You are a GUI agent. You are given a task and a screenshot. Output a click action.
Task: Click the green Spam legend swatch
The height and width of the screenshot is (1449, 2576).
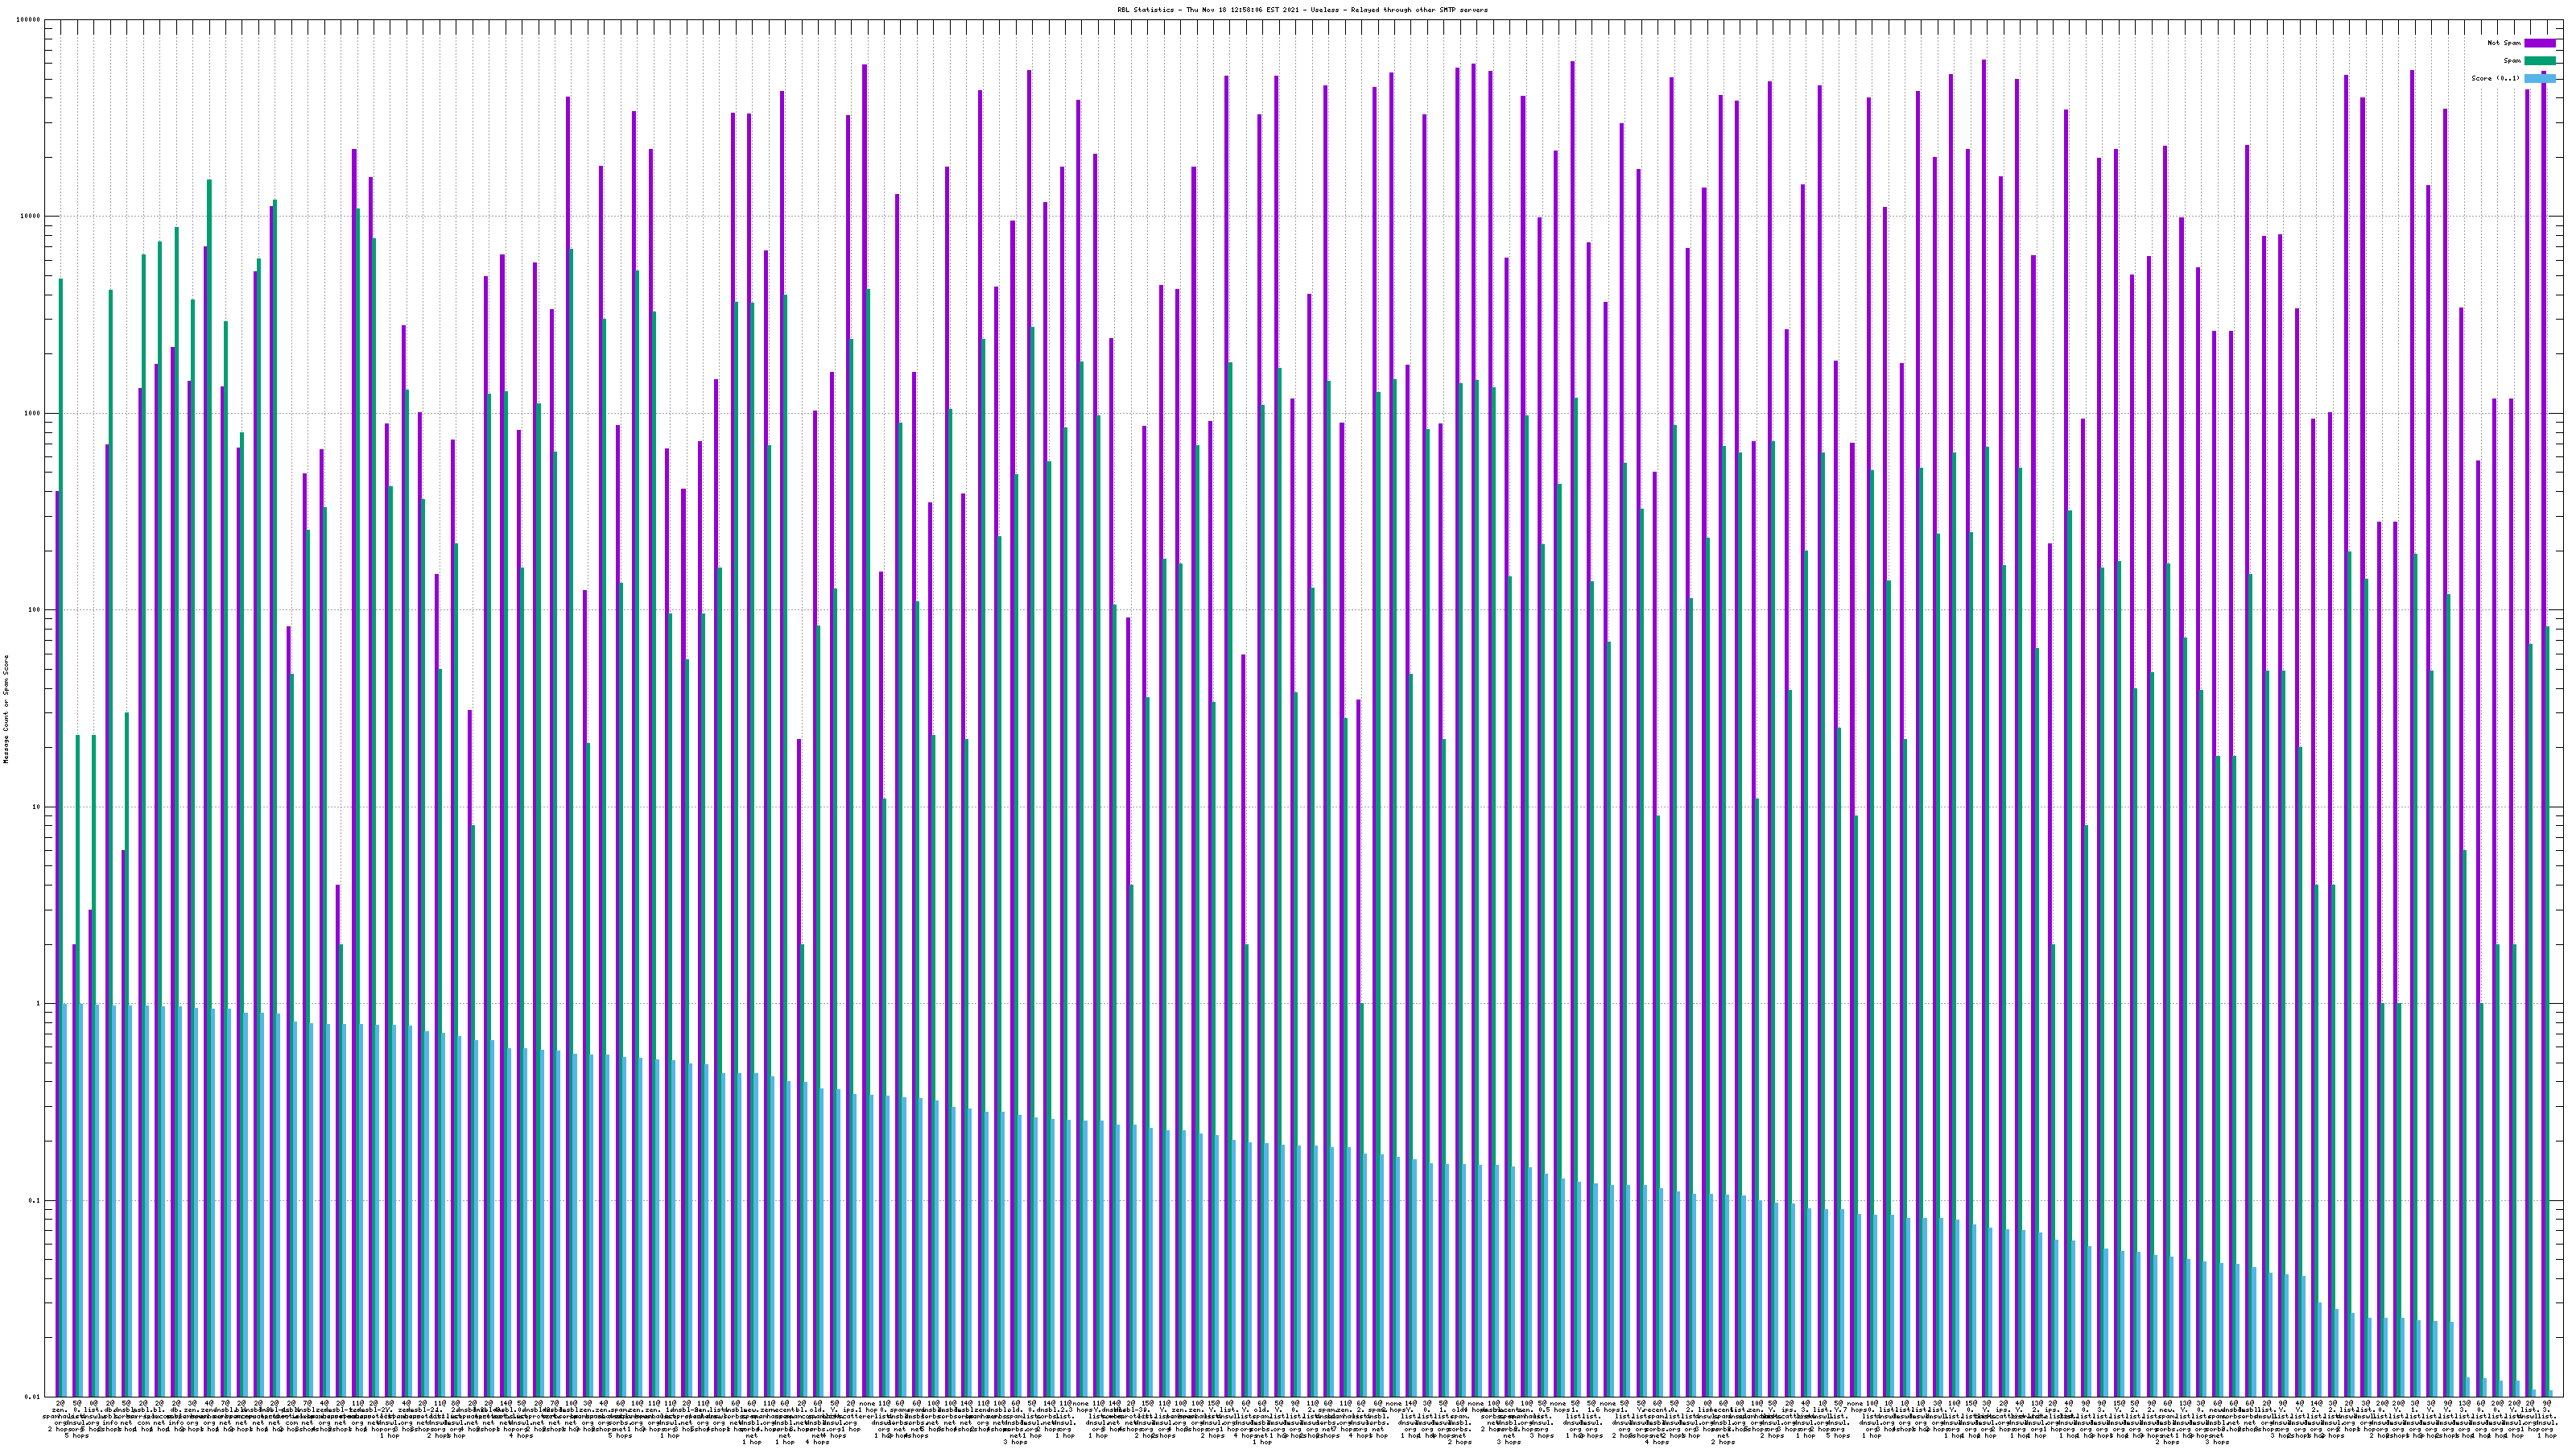coord(2539,61)
